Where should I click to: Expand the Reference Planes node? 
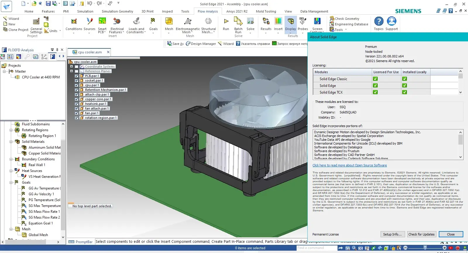pos(71,71)
